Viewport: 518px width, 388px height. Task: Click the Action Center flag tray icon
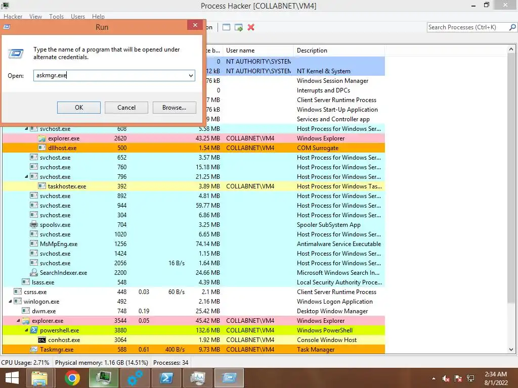458,378
